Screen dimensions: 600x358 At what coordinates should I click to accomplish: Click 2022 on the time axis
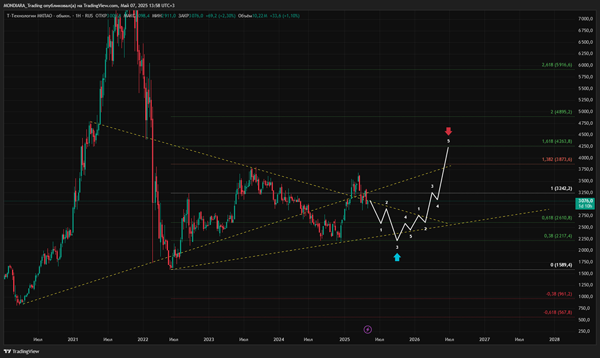click(143, 339)
